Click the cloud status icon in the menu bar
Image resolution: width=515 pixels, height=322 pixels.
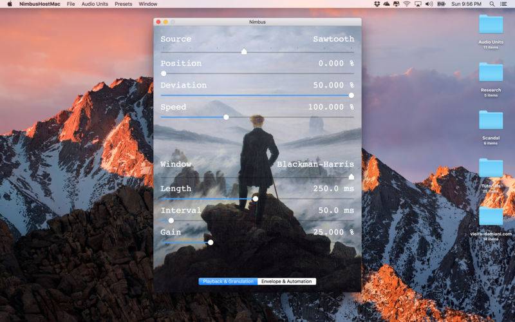click(x=387, y=4)
